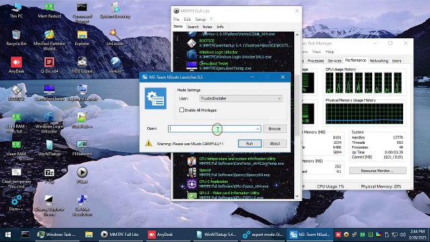The width and height of the screenshot is (430, 242).
Task: Launch Ventoy desktop shortcut
Action: pos(115,65)
